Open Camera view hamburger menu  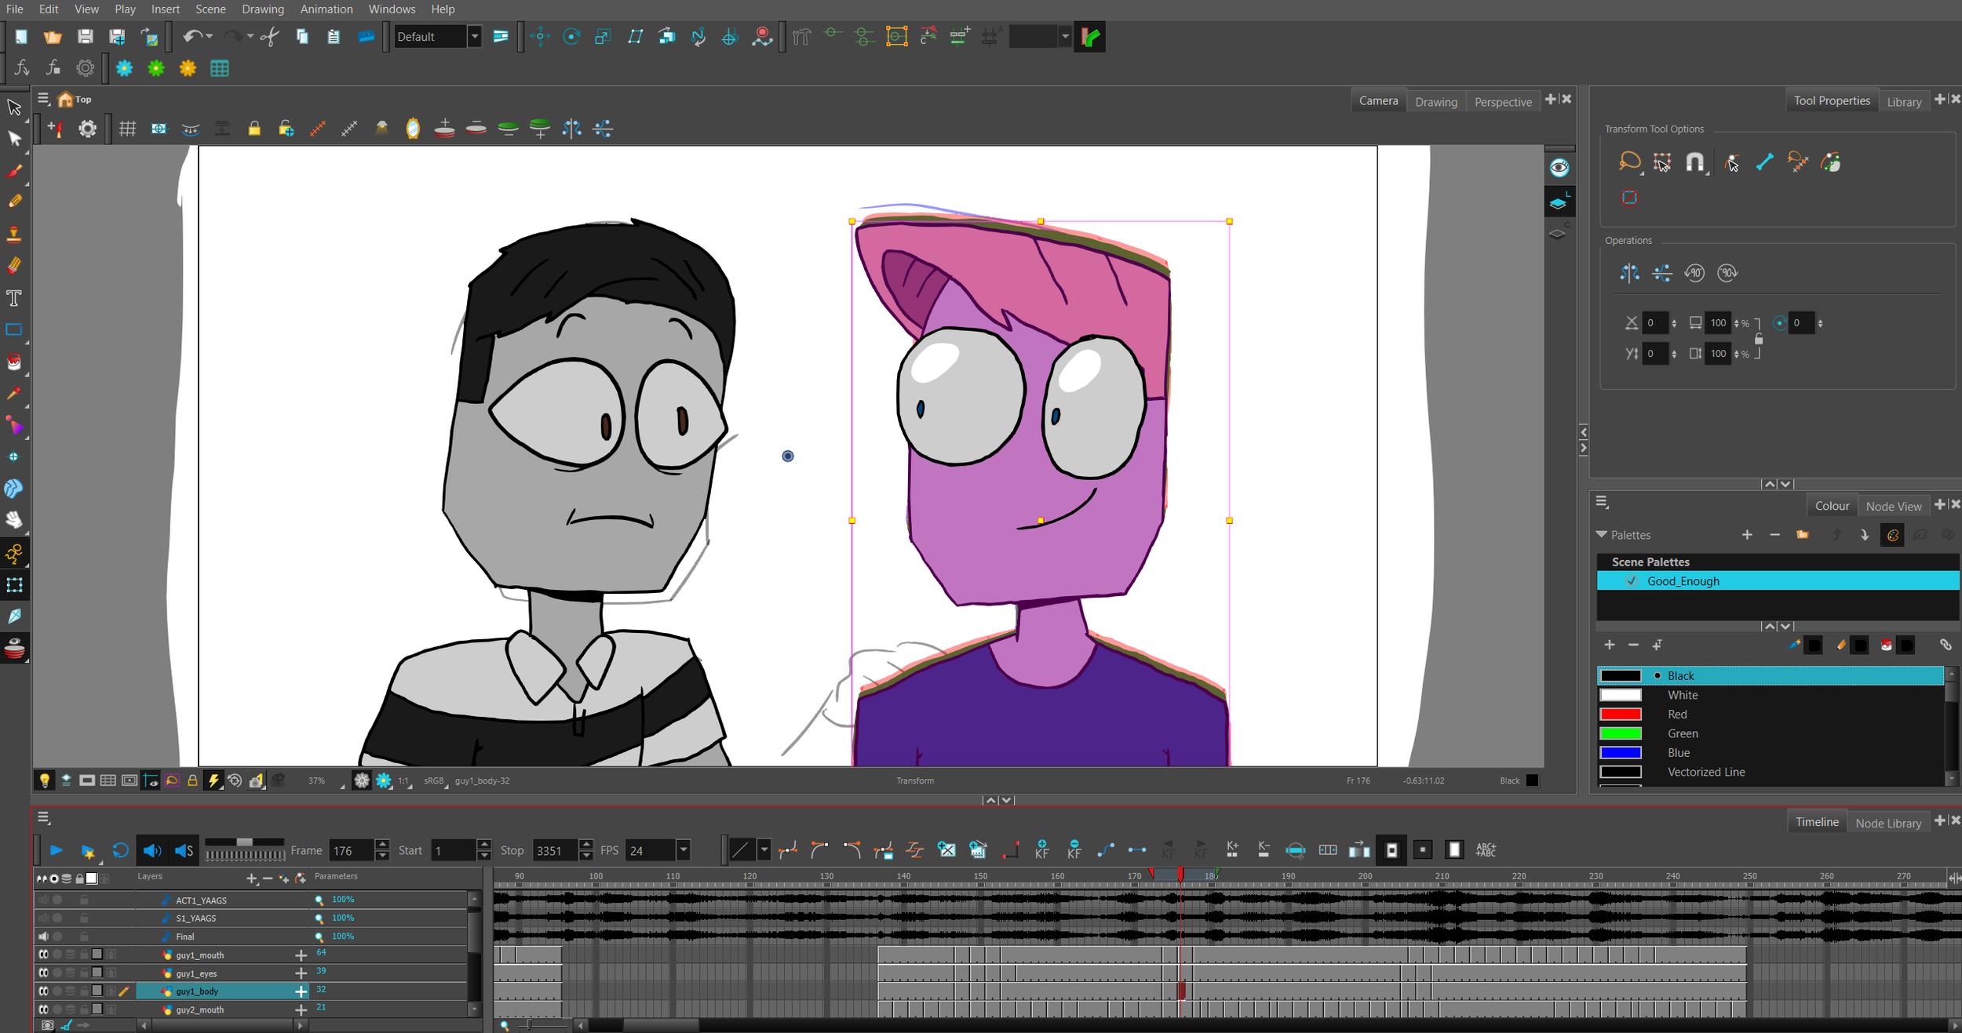click(44, 99)
